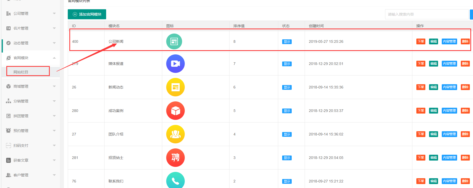The width and height of the screenshot is (473, 188).
Task: Click the 请输入搜索内容 search field
Action: [426, 14]
